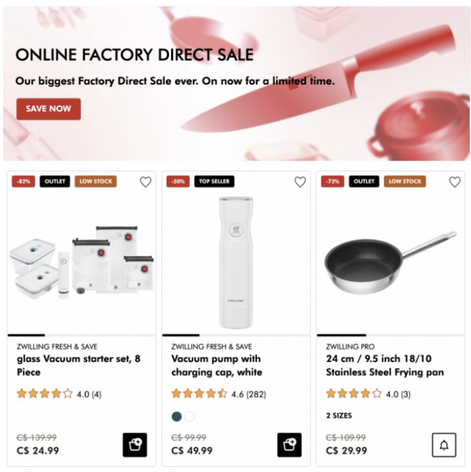Add glass Vacuum starter set to cart
471x472 pixels.
pyautogui.click(x=135, y=445)
